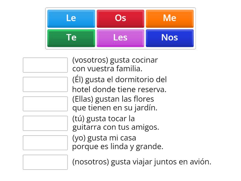Click the answer box before "(vosotros) gusta cocinar"
This screenshot has height=181, width=241.
[x=45, y=65]
